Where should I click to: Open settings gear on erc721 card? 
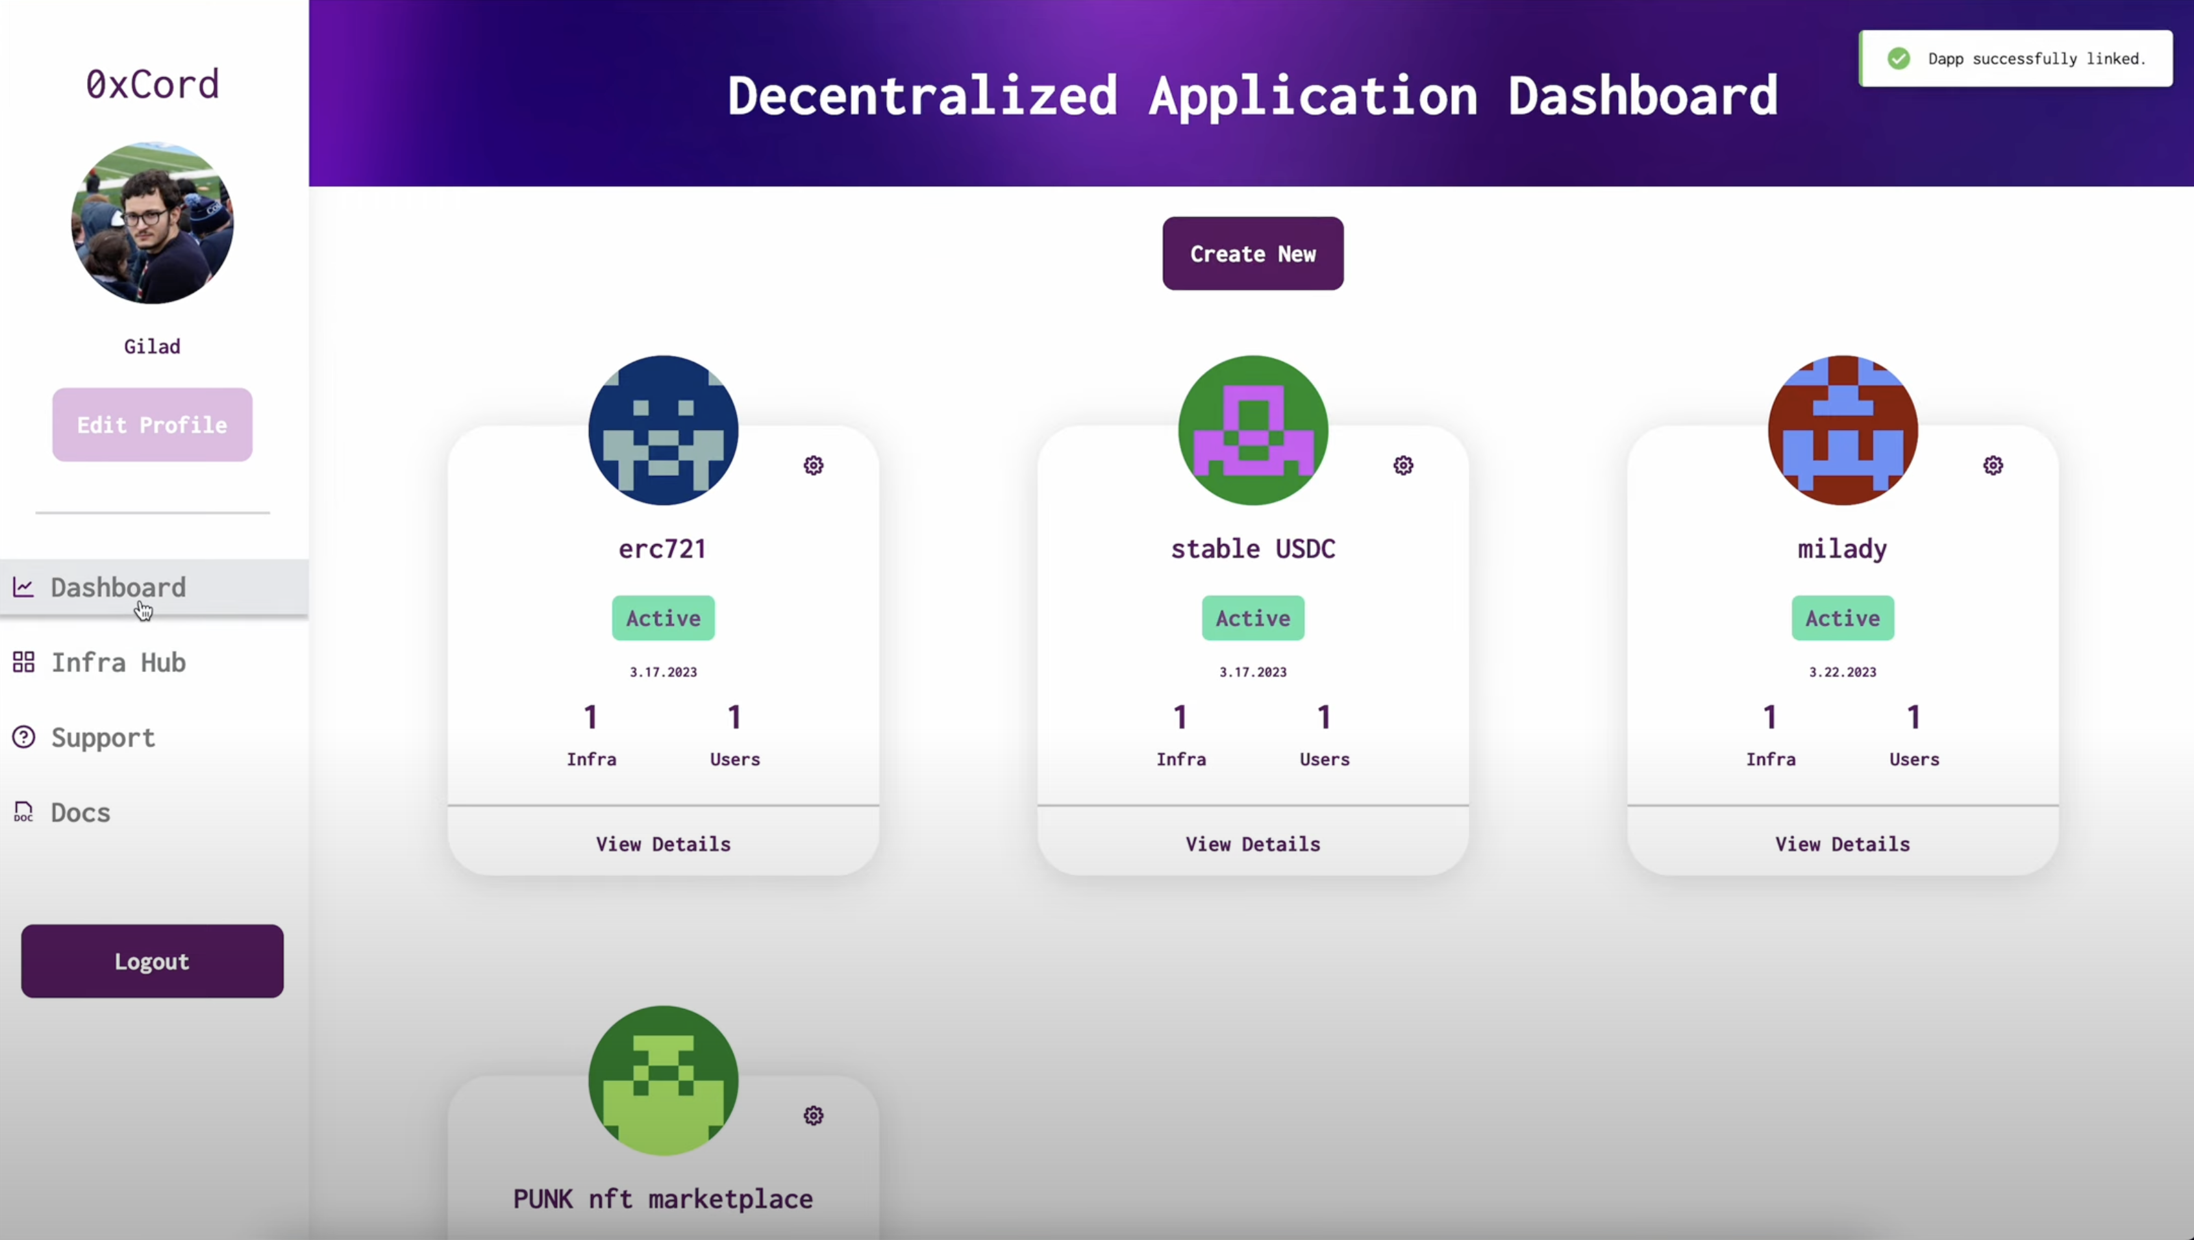pos(814,465)
